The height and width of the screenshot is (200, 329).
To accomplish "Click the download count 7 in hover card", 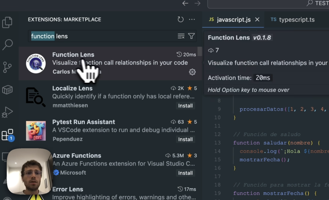I will 213,50.
